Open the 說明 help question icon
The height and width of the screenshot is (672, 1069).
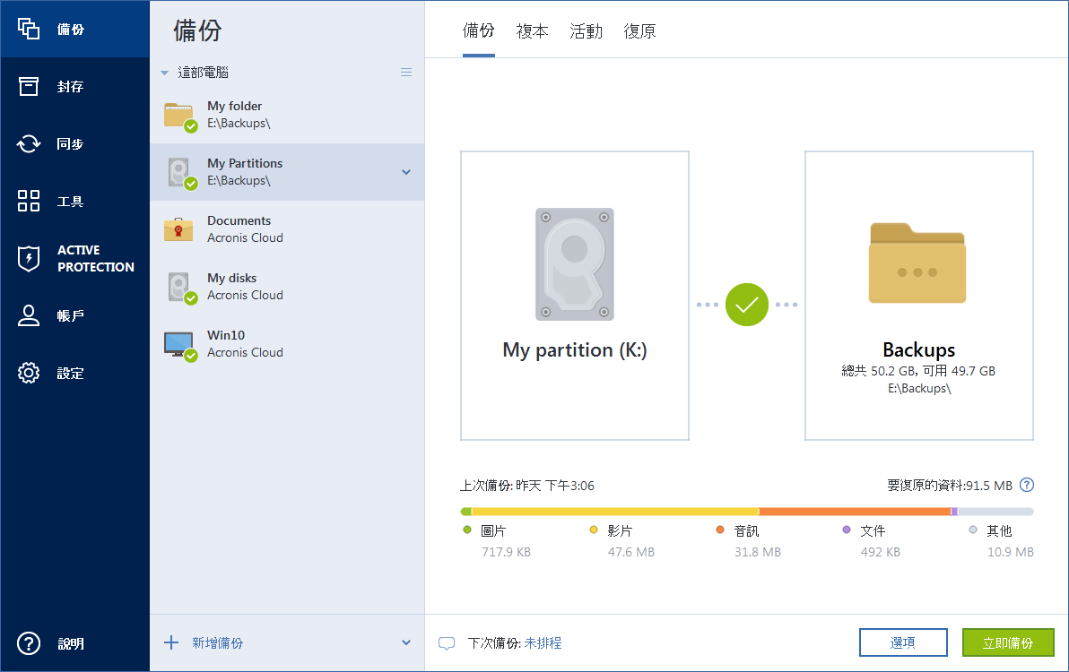pos(28,643)
